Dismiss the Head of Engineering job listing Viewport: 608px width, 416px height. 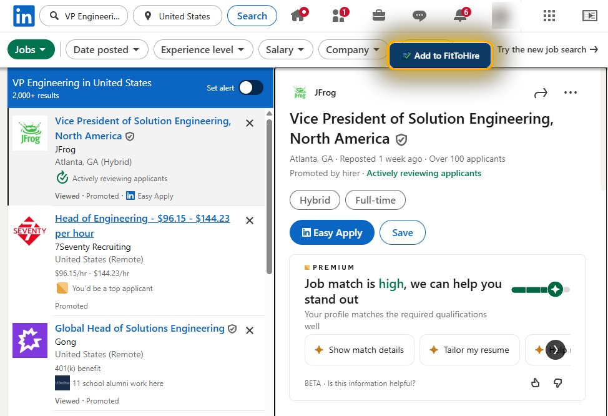point(250,220)
